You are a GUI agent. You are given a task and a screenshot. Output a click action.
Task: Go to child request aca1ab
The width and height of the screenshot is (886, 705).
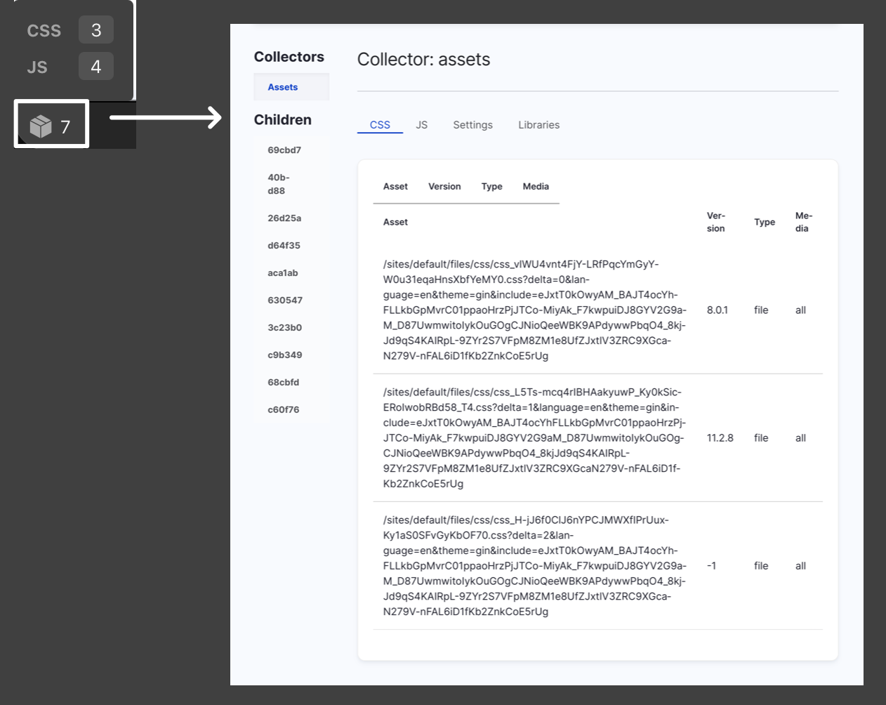283,273
